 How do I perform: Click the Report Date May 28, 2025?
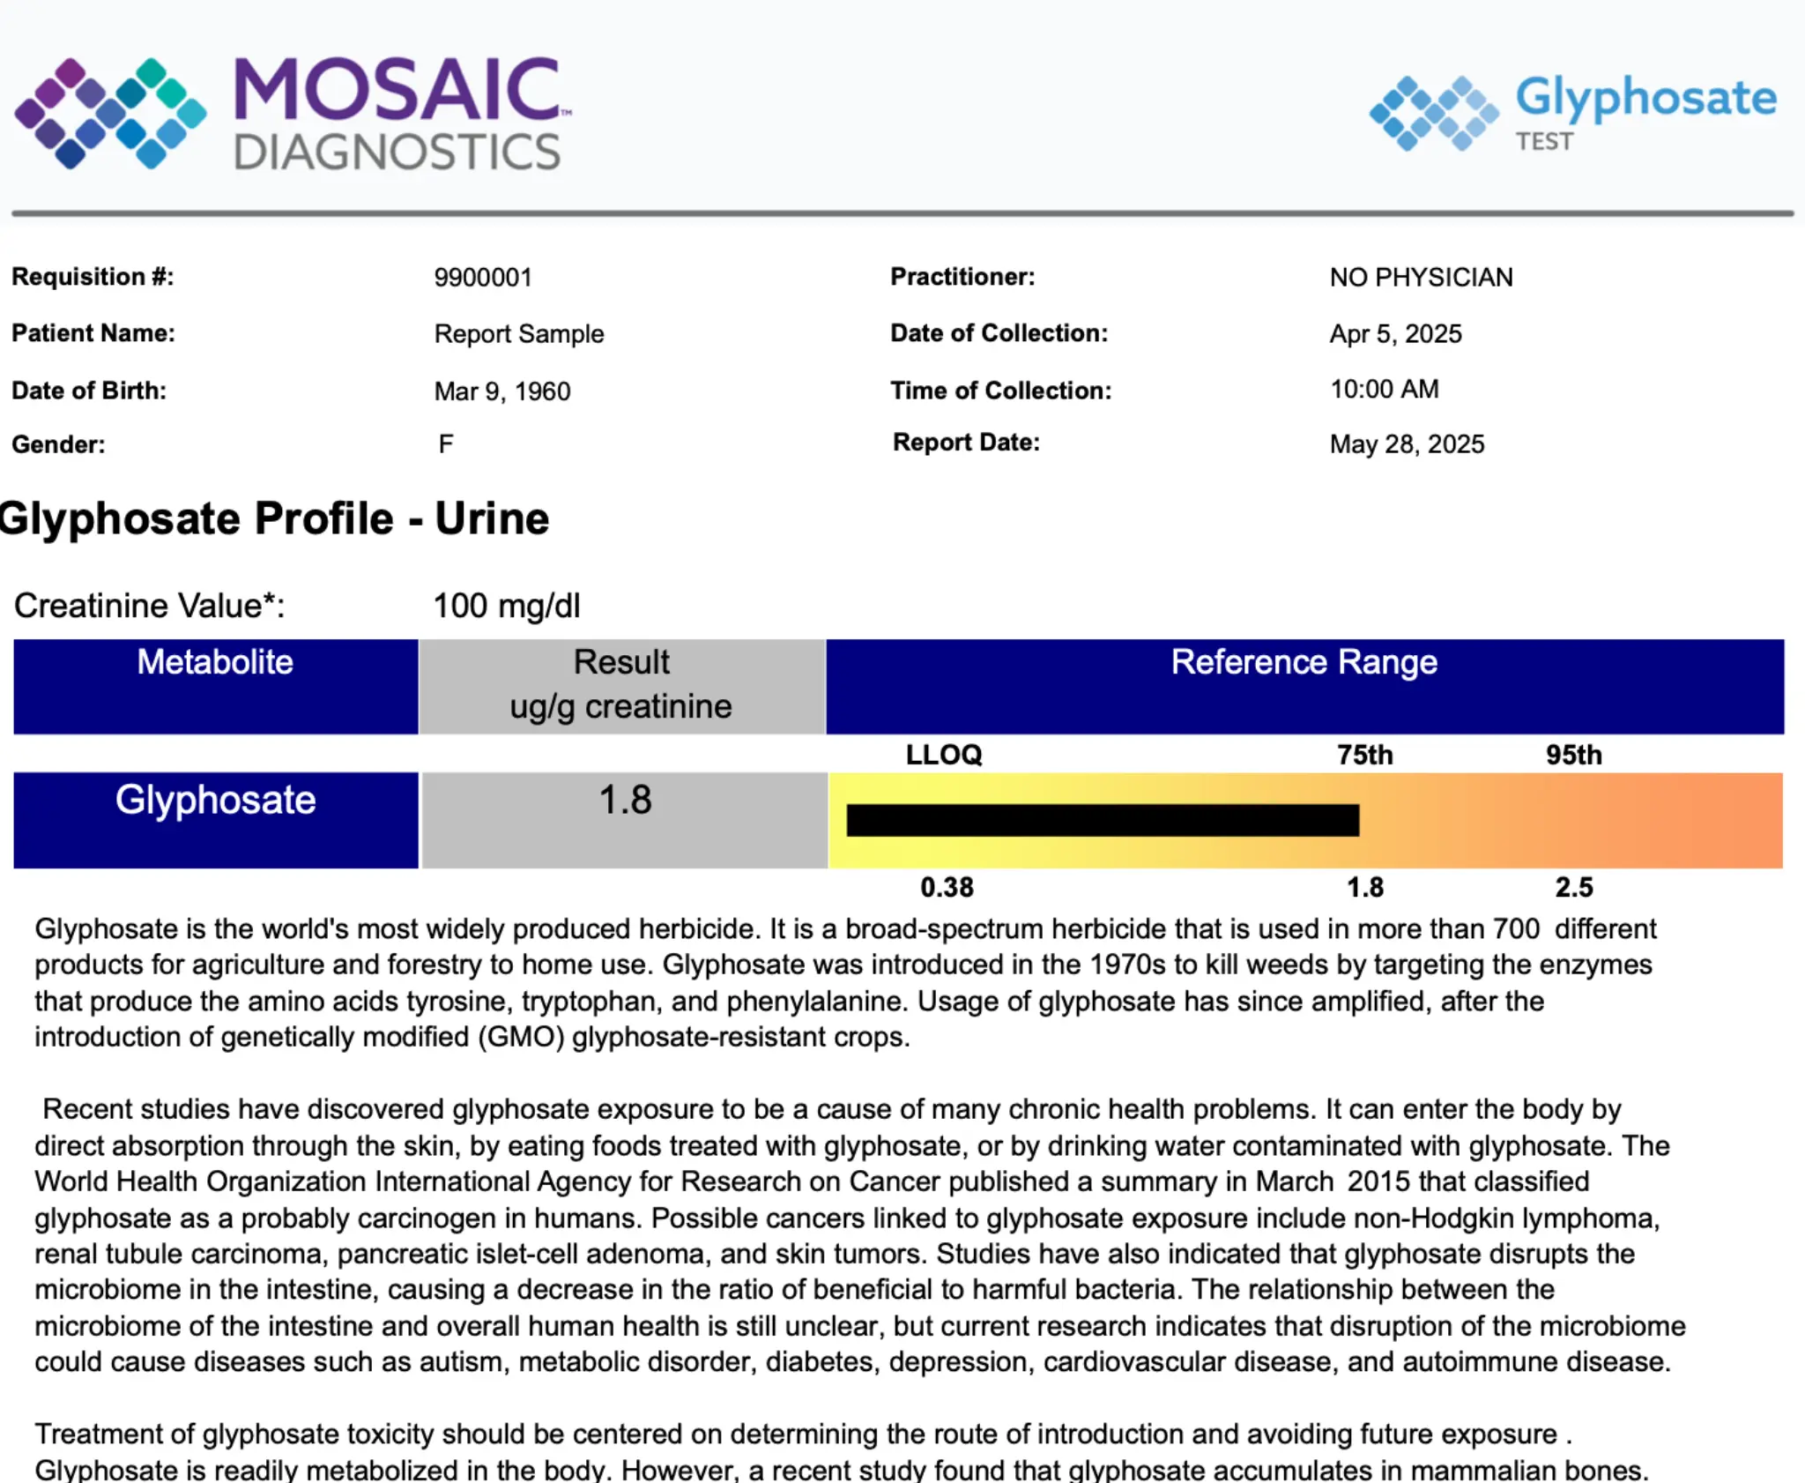(1407, 443)
